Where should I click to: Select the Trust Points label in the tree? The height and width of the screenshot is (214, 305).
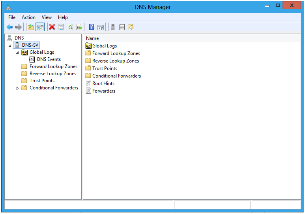pyautogui.click(x=42, y=81)
